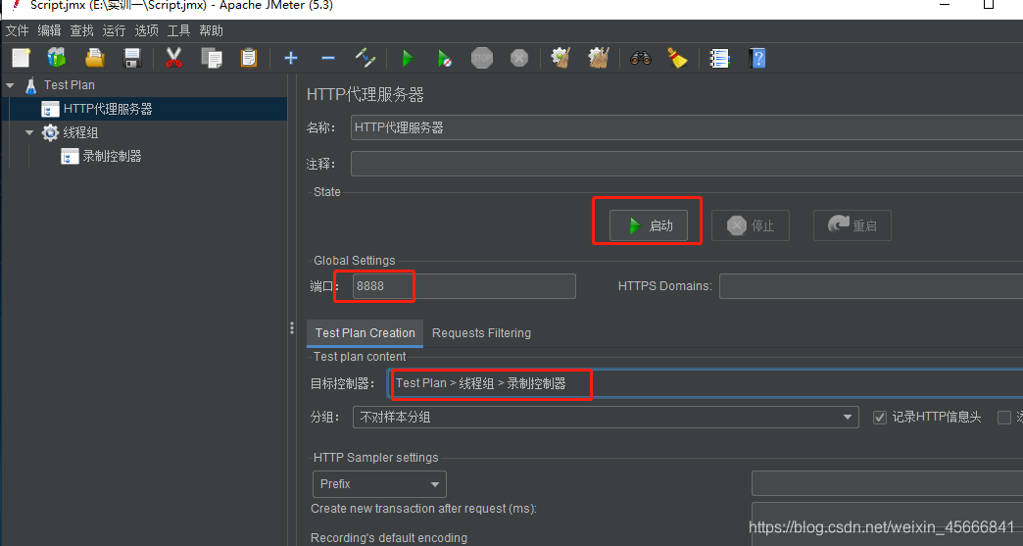Click the 名称 input field
The height and width of the screenshot is (546, 1023).
point(687,127)
